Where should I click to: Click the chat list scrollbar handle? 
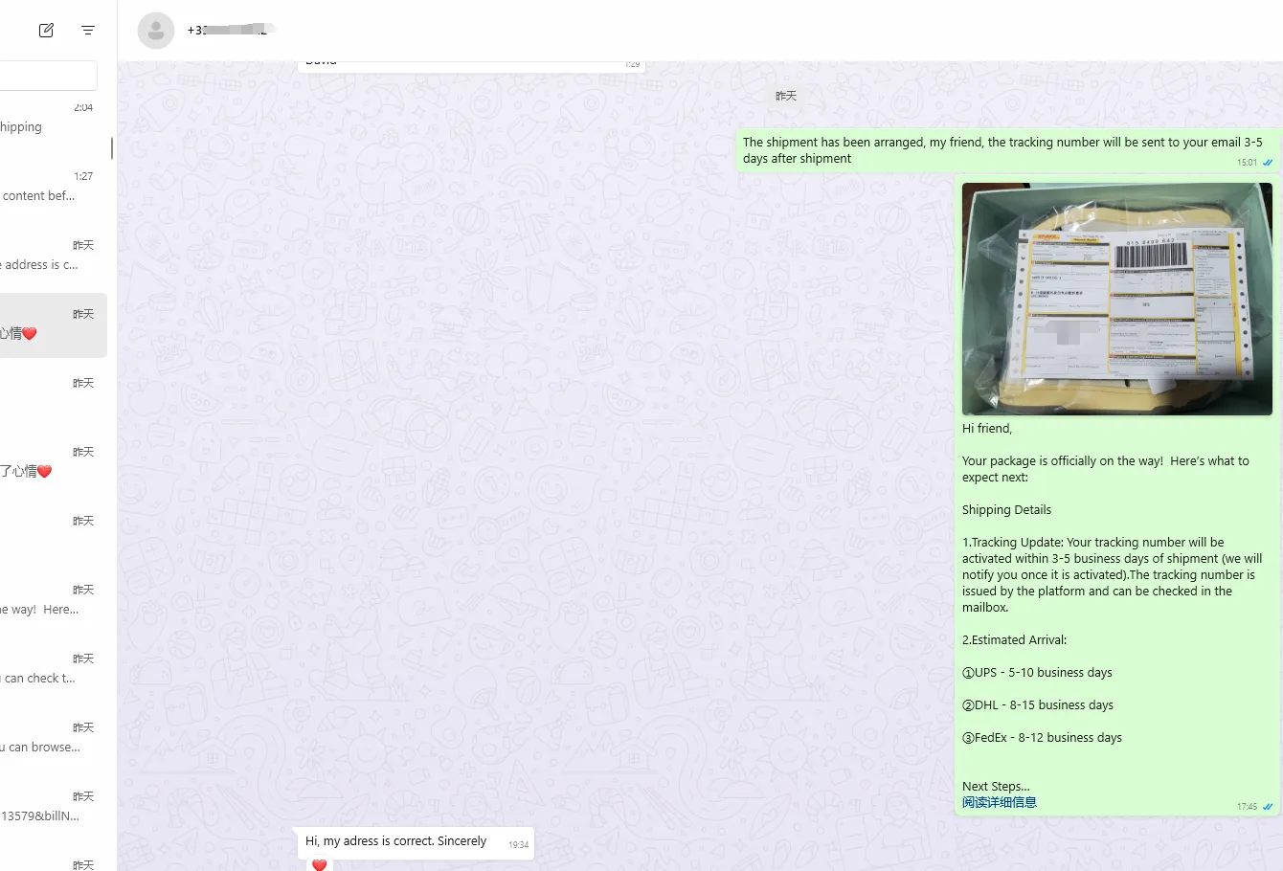tap(112, 148)
